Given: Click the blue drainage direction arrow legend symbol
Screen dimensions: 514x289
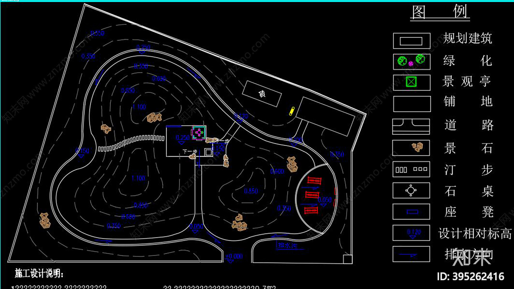Looking at the screenshot, I should point(411,254).
